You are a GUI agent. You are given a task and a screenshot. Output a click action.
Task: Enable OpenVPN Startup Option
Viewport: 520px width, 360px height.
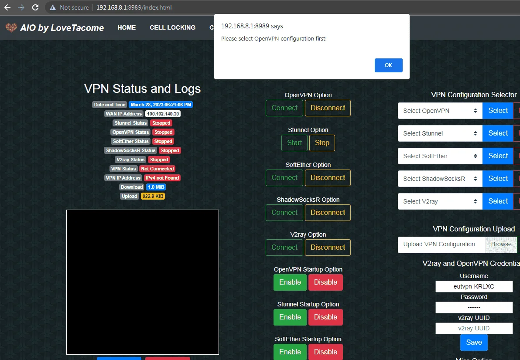coord(290,282)
